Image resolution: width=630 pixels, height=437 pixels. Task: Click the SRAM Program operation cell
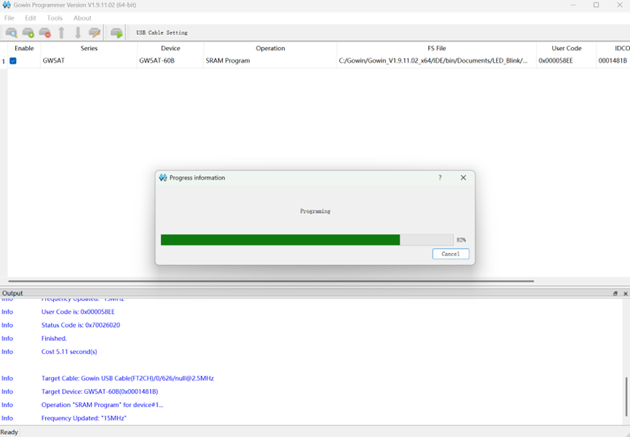point(270,60)
